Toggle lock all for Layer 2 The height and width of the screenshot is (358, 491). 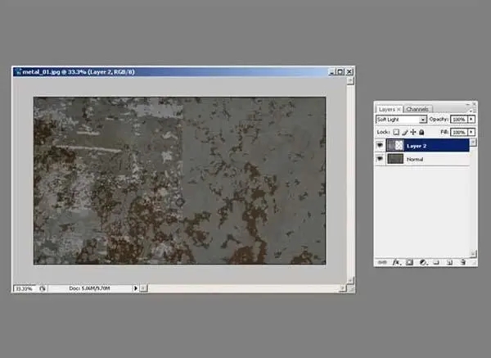[421, 132]
